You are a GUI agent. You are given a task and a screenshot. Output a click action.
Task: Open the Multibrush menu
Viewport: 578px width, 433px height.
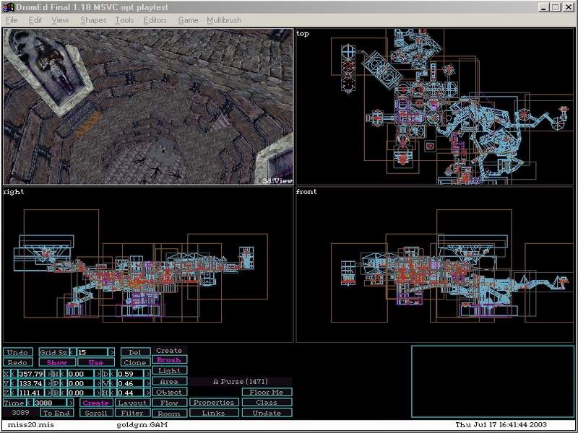[224, 20]
